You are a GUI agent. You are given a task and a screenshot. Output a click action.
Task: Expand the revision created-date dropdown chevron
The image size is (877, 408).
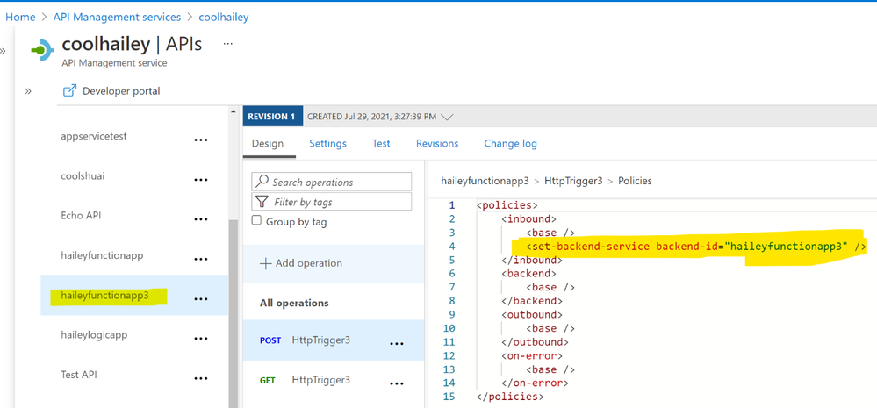click(x=447, y=118)
